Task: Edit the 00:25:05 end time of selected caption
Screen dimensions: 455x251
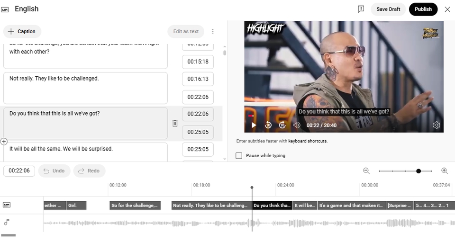Action: coord(198,132)
